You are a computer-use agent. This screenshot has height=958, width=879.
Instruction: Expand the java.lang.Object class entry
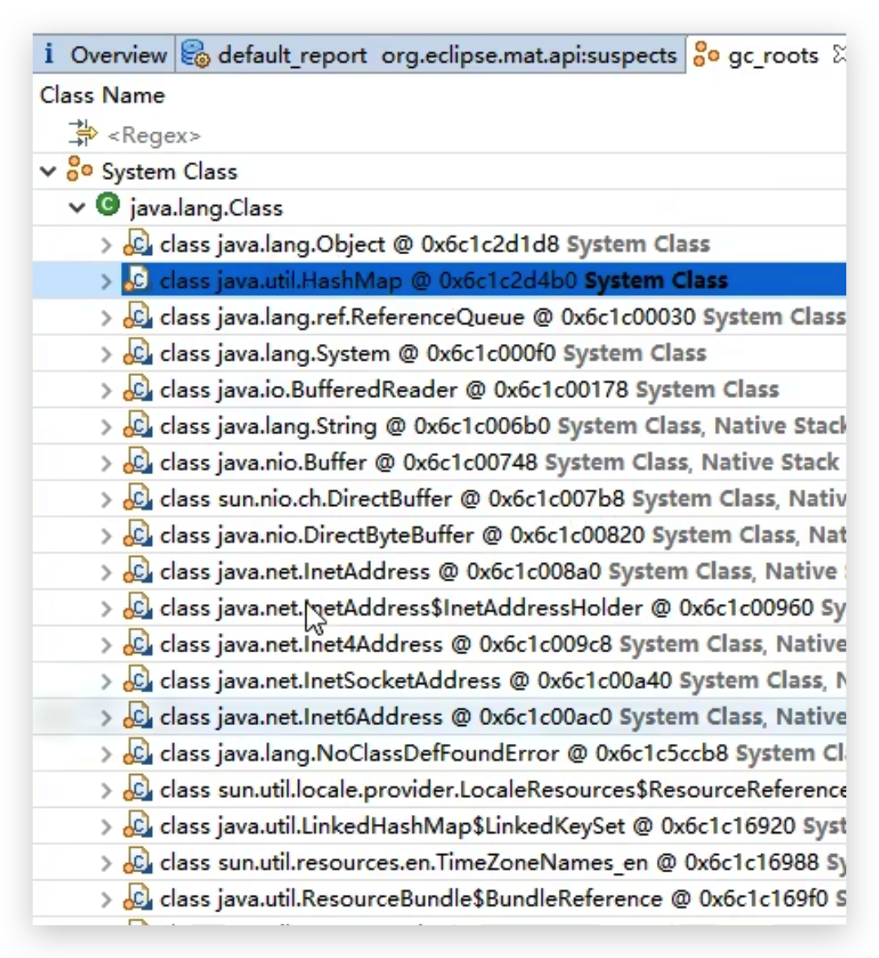tap(106, 244)
